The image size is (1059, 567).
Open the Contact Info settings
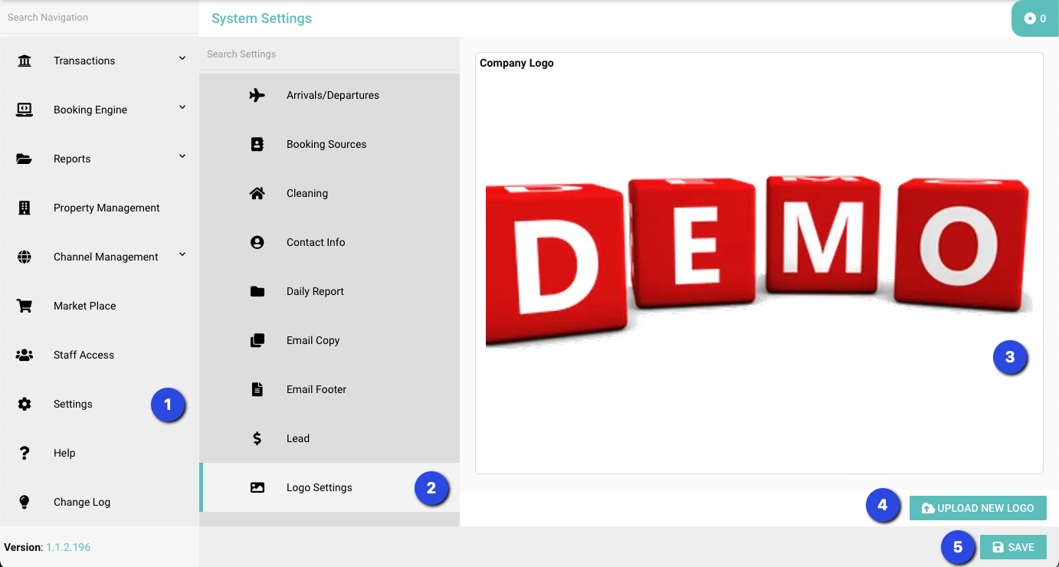point(316,242)
